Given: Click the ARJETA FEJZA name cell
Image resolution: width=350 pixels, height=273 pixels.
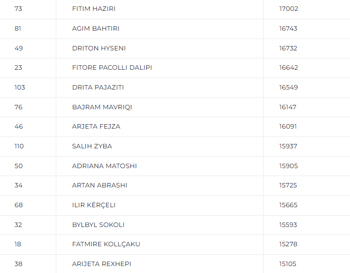Looking at the screenshot, I should [x=96, y=126].
